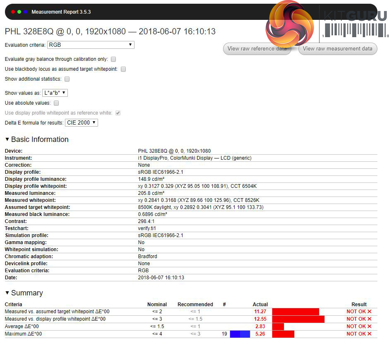Screen dimensions: 389x343
Task: Click assumed target whitepoint 8500K daylight value
Action: point(200,207)
